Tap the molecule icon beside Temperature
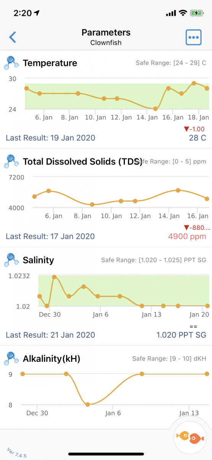212x460 pixels. pyautogui.click(x=11, y=63)
